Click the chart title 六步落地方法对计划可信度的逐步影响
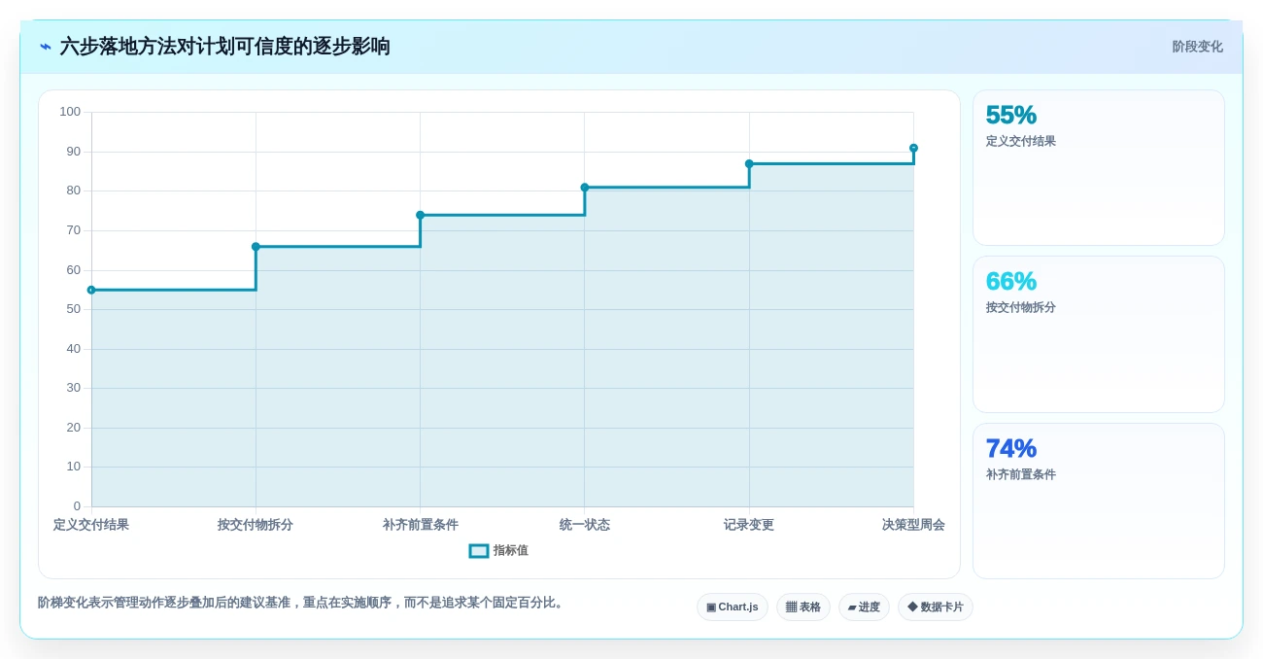 [225, 47]
